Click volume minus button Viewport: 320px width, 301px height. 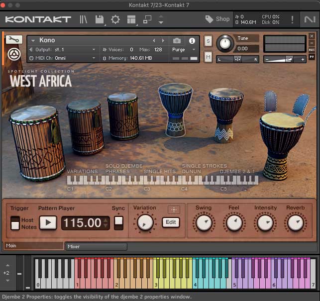[x=267, y=59]
